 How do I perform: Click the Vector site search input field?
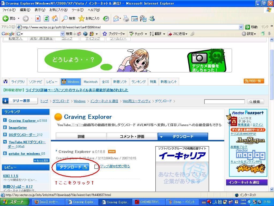[x=224, y=102]
